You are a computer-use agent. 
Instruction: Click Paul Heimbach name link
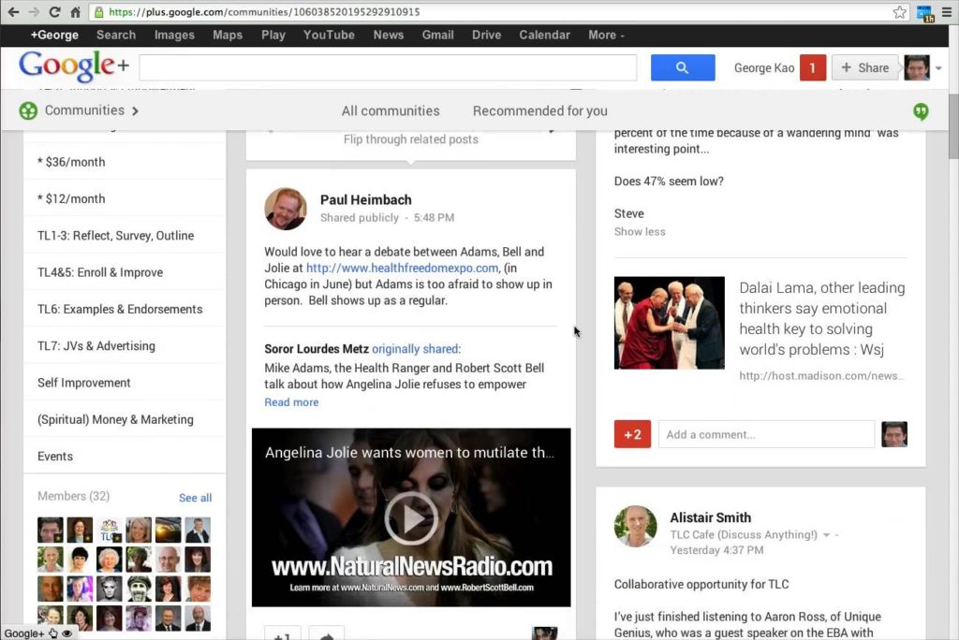366,200
